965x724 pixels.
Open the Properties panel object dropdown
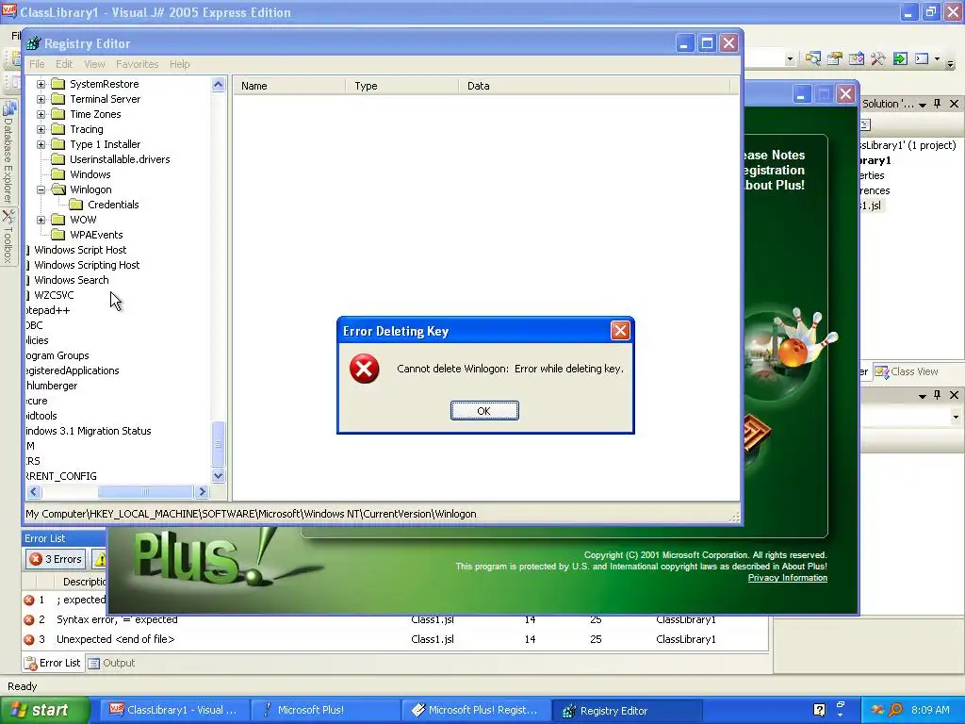956,417
